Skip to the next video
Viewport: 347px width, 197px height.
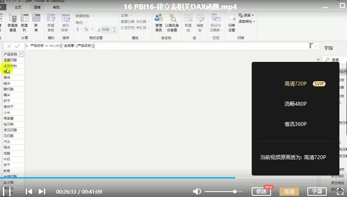(42, 192)
